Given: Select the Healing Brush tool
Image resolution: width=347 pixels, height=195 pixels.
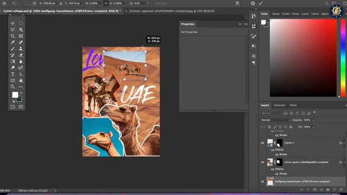Looking at the screenshot, I should pos(21,42).
